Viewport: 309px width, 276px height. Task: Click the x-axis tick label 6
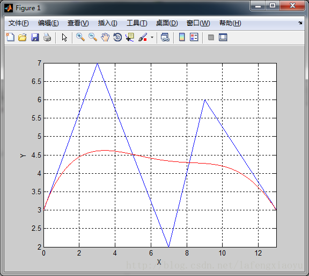(x=151, y=253)
